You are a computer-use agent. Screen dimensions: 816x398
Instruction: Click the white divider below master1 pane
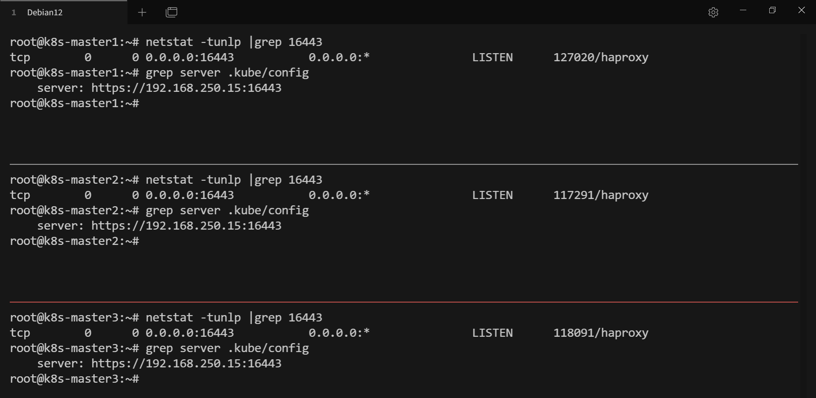click(404, 164)
